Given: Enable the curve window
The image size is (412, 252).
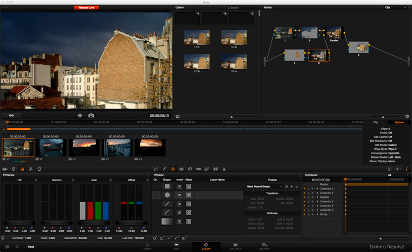Looking at the screenshot, I should click(x=156, y=213).
